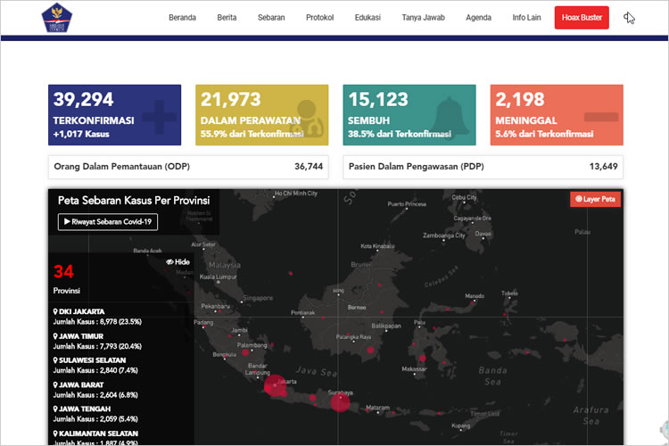This screenshot has width=669, height=446.
Task: Select Edukasi in navigation bar
Action: tap(368, 18)
